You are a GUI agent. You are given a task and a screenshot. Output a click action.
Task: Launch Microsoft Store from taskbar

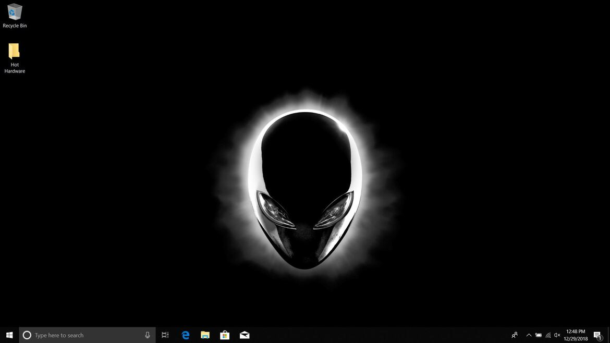pyautogui.click(x=225, y=335)
